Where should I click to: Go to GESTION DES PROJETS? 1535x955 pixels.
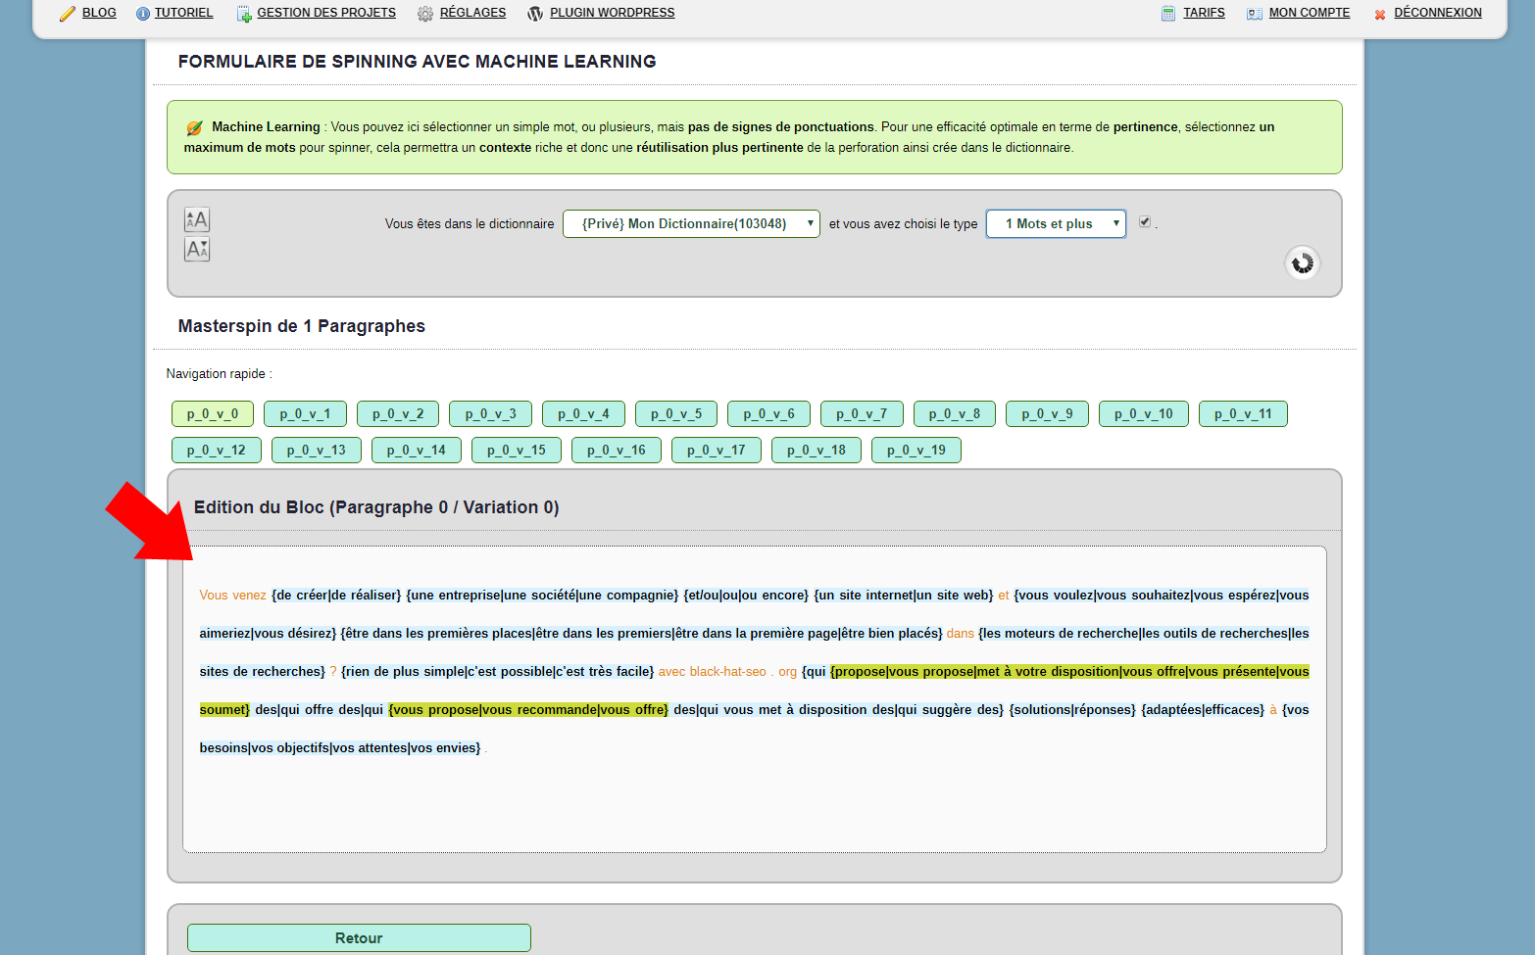[x=326, y=13]
